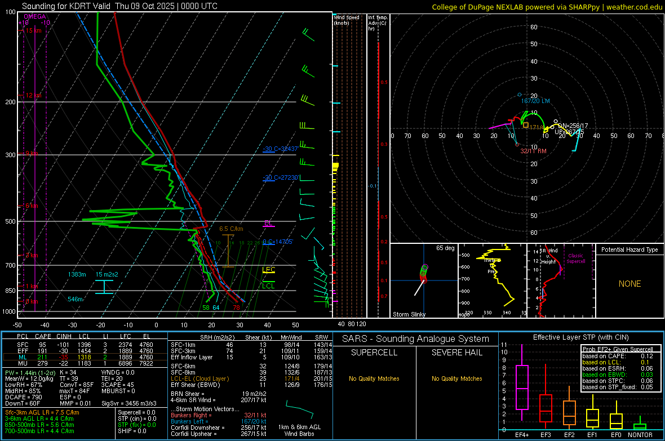665x441 pixels.
Task: Click the '1383m' effective layer top value
Action: [77, 274]
